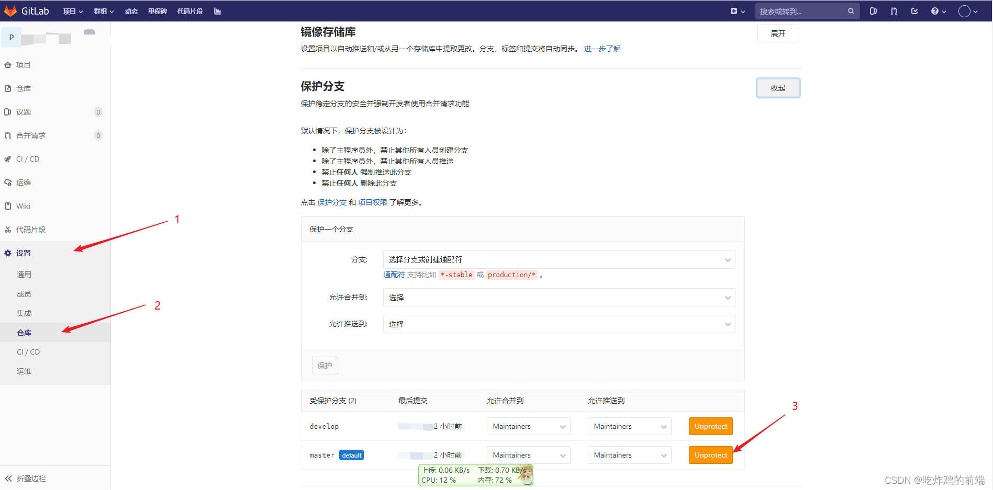Open the 动态 top menu item
993x490 pixels.
coord(131,11)
